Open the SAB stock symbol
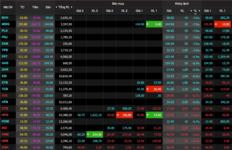 pos(5,44)
